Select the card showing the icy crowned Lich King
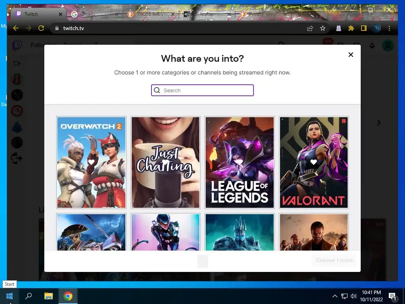Screen dimensions: 405x304 [239, 232]
